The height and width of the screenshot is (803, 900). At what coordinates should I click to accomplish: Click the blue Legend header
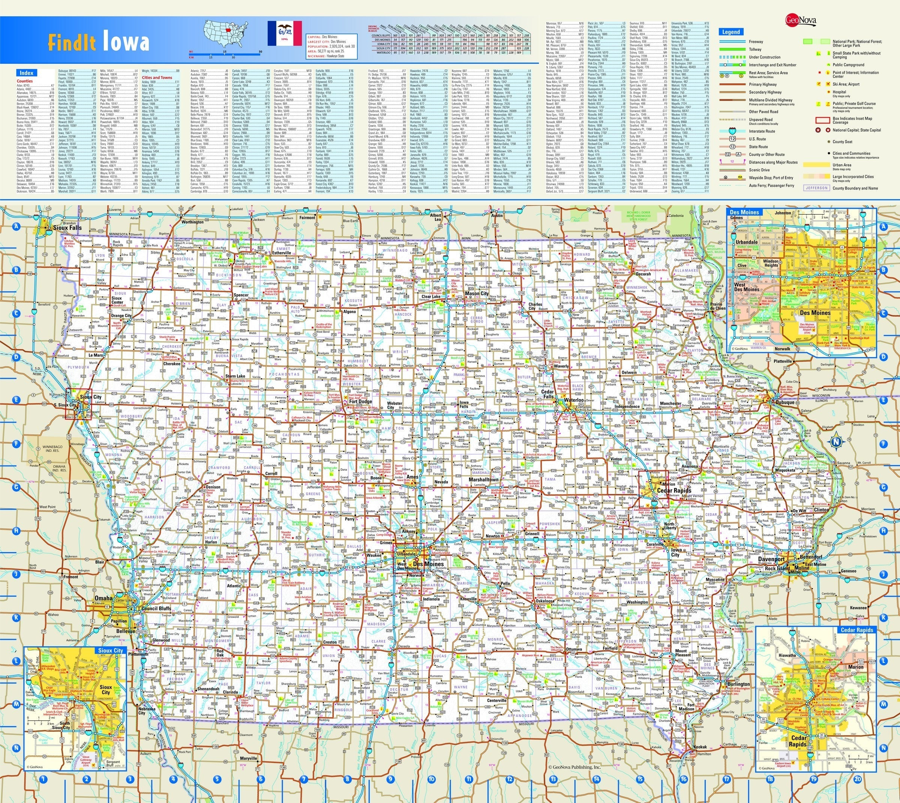(x=732, y=32)
